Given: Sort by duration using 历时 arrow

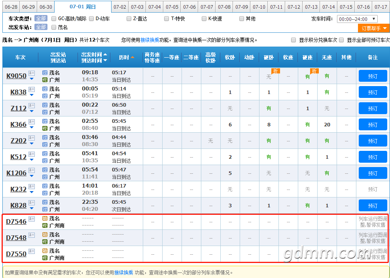Looking at the screenshot, I should [x=133, y=57].
